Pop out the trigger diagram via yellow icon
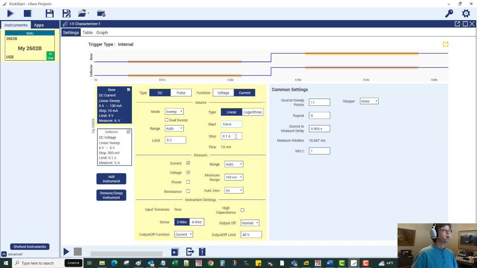Viewport: 477px width, 268px height. pyautogui.click(x=445, y=44)
